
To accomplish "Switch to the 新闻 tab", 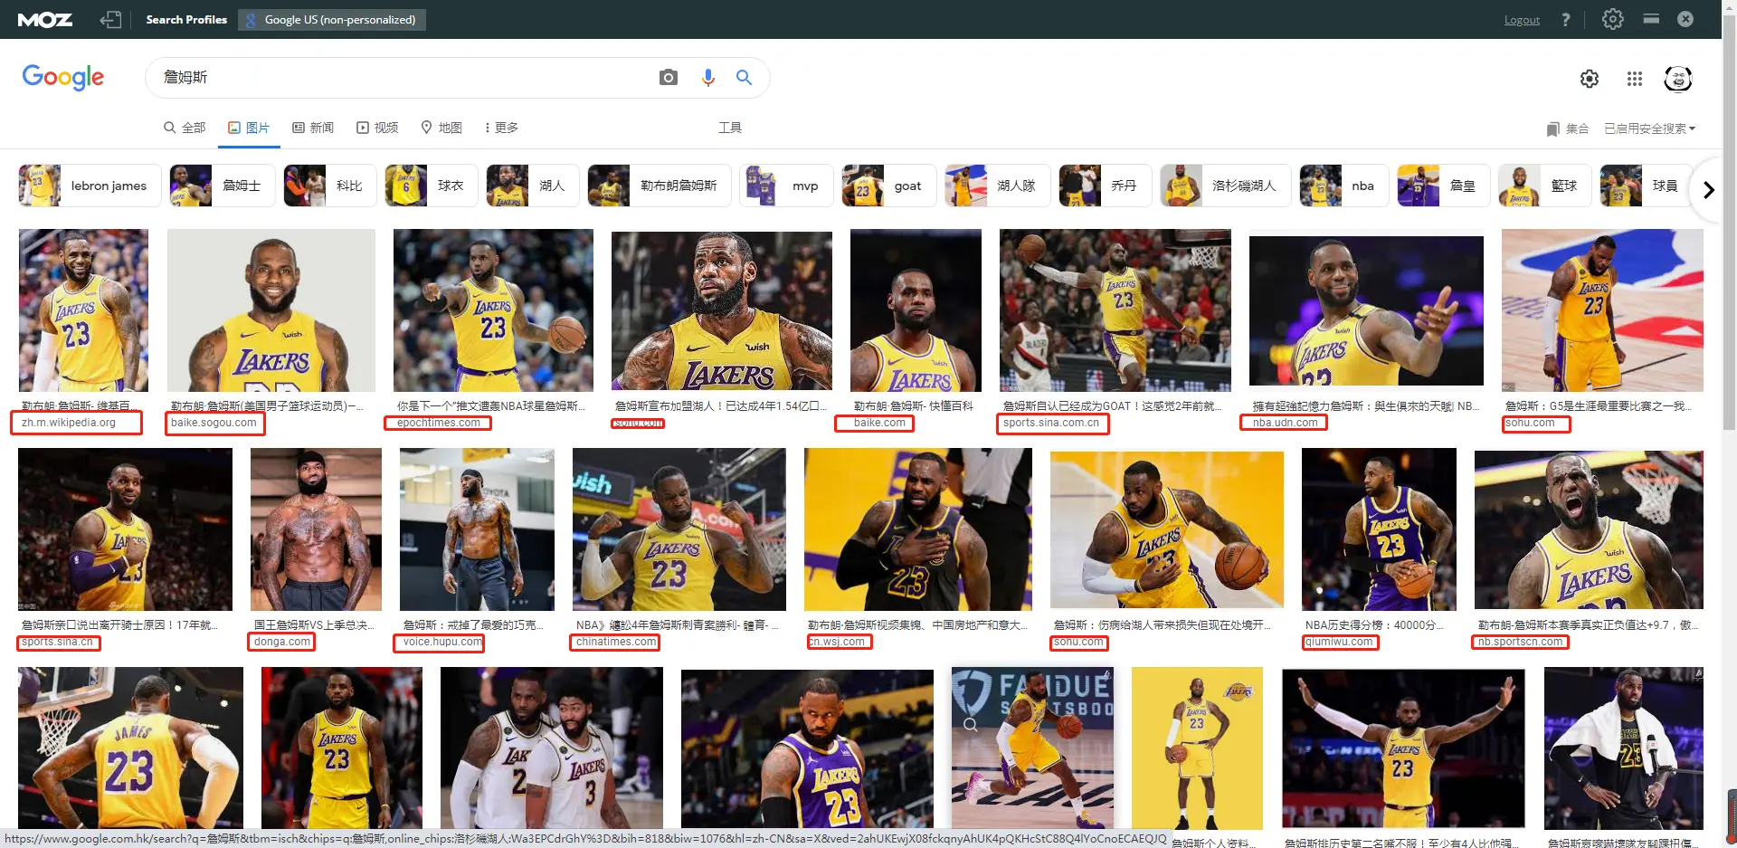I will click(x=313, y=128).
